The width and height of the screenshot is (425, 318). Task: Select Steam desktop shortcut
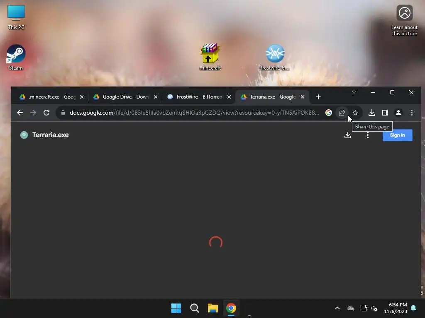16,57
